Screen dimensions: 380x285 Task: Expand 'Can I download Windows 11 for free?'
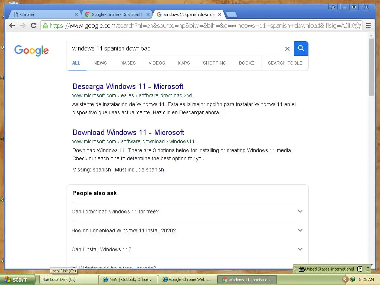tap(187, 212)
